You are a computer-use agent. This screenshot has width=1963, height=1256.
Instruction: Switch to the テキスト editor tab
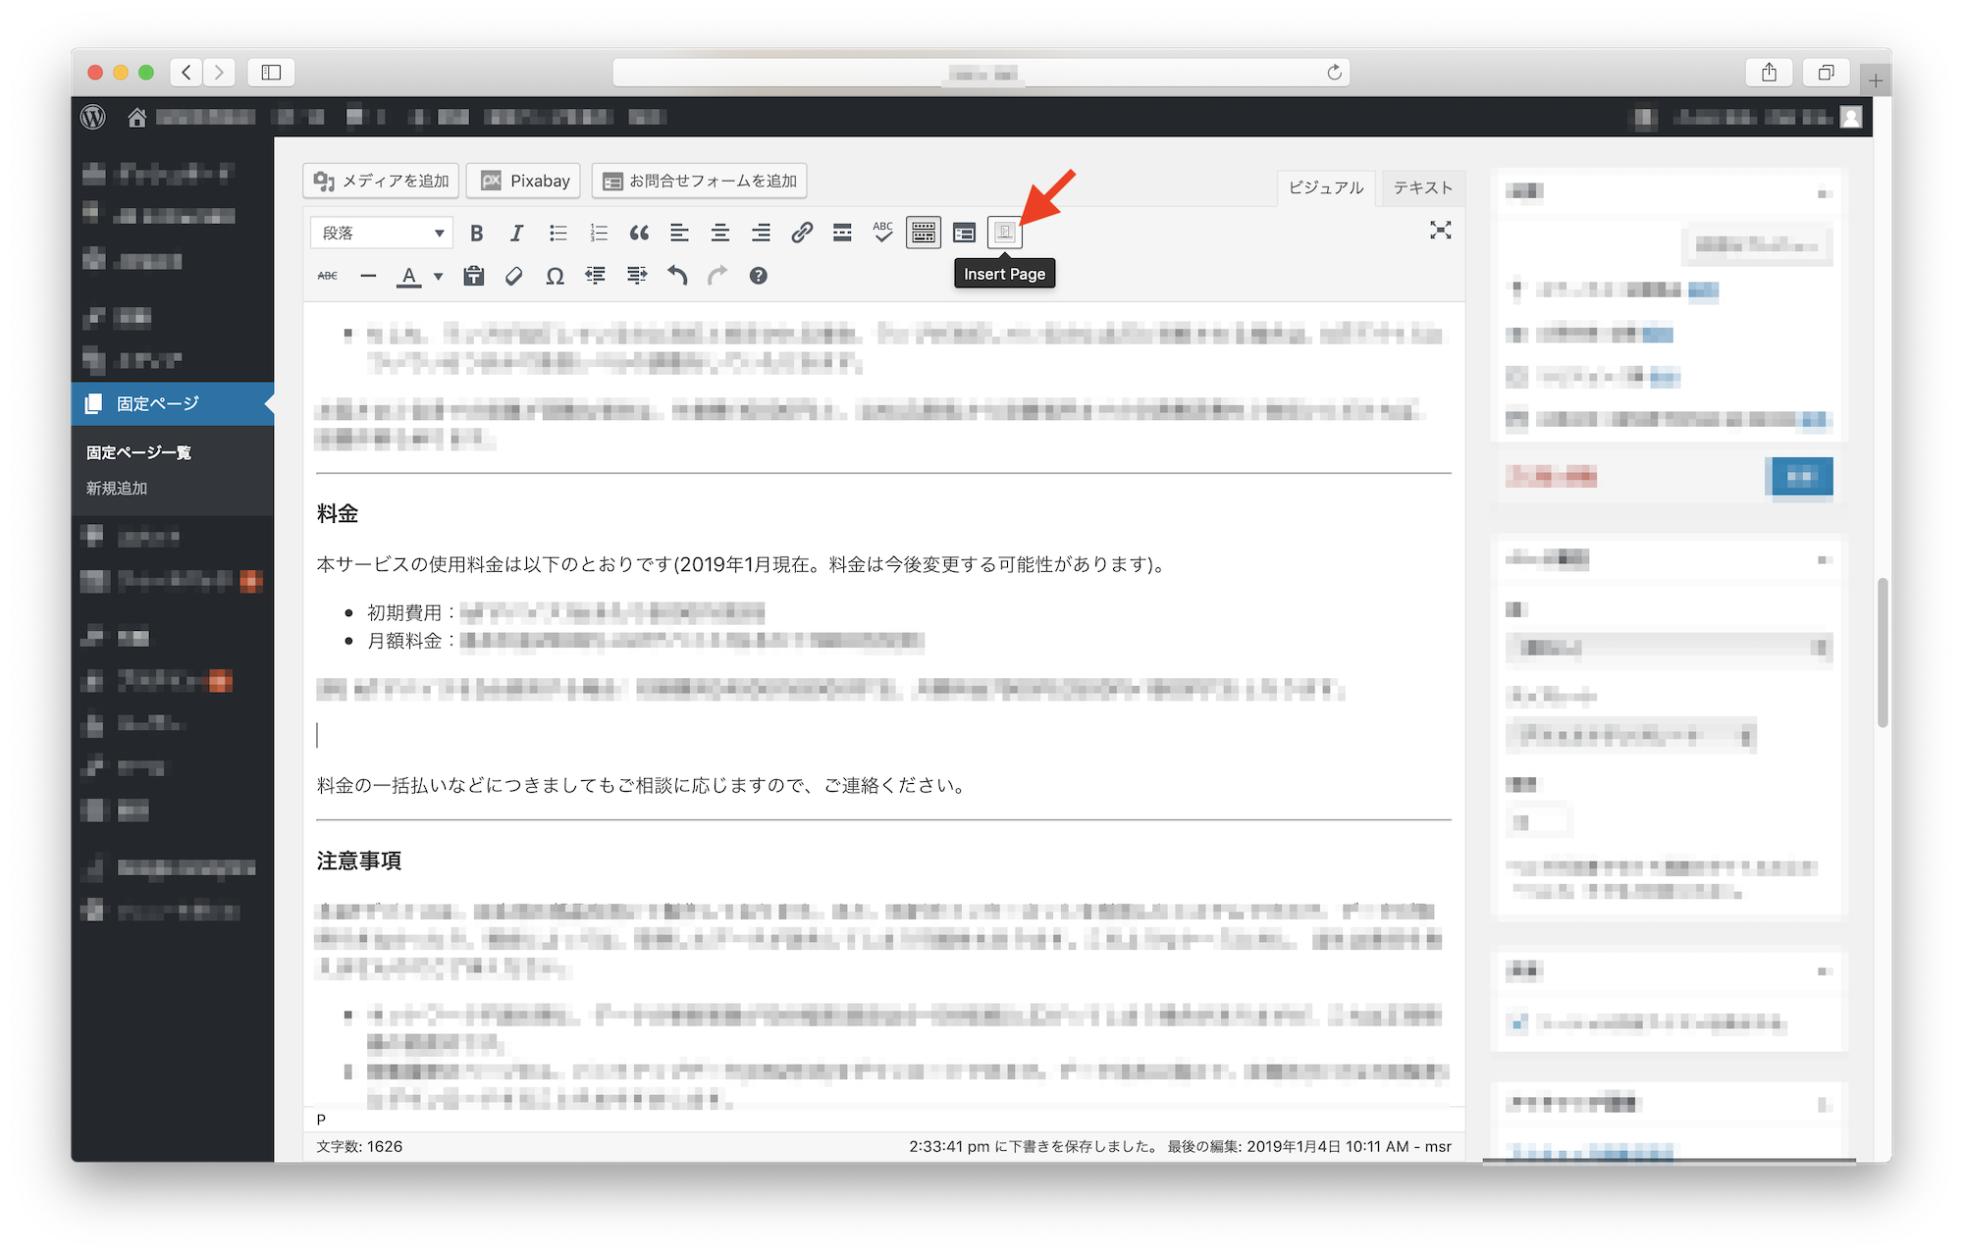(1422, 187)
